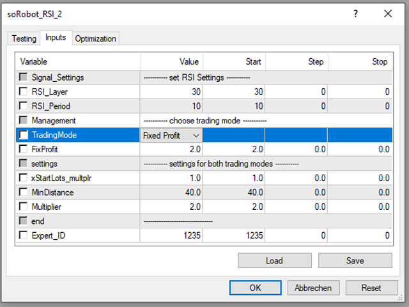Edit the MinDistance value 40.0
Screen dimensions: 409x307
171,192
